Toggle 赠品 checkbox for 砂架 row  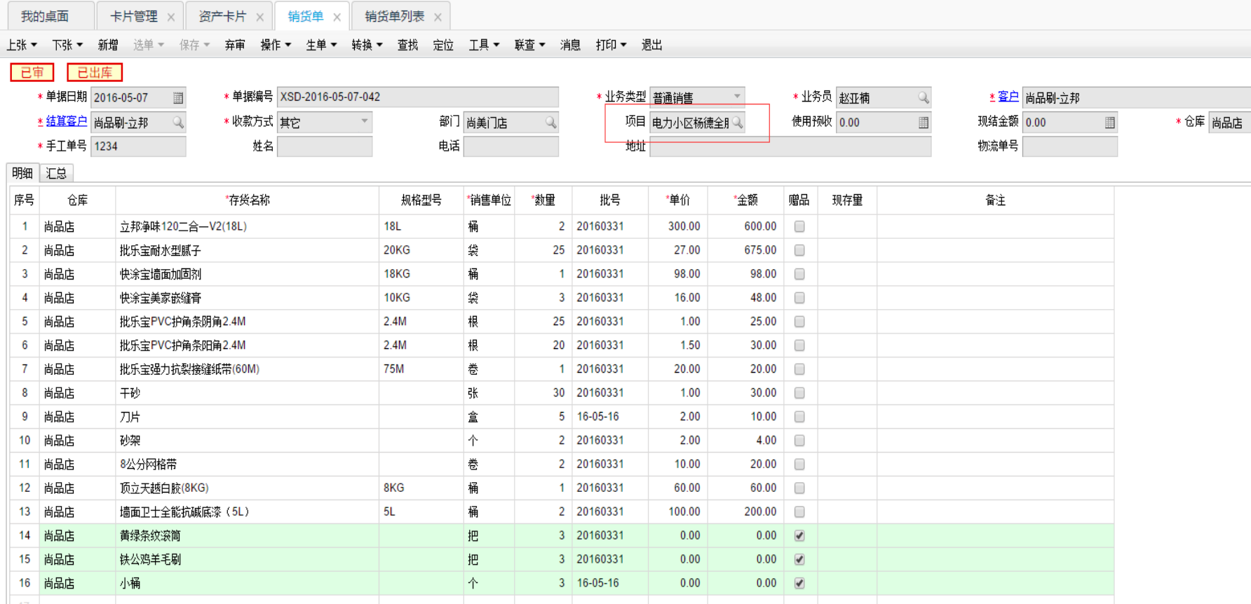click(x=799, y=441)
